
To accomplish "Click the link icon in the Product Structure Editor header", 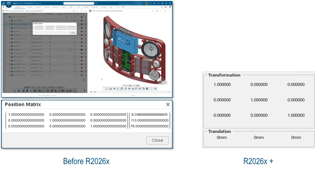I will click(74, 11).
